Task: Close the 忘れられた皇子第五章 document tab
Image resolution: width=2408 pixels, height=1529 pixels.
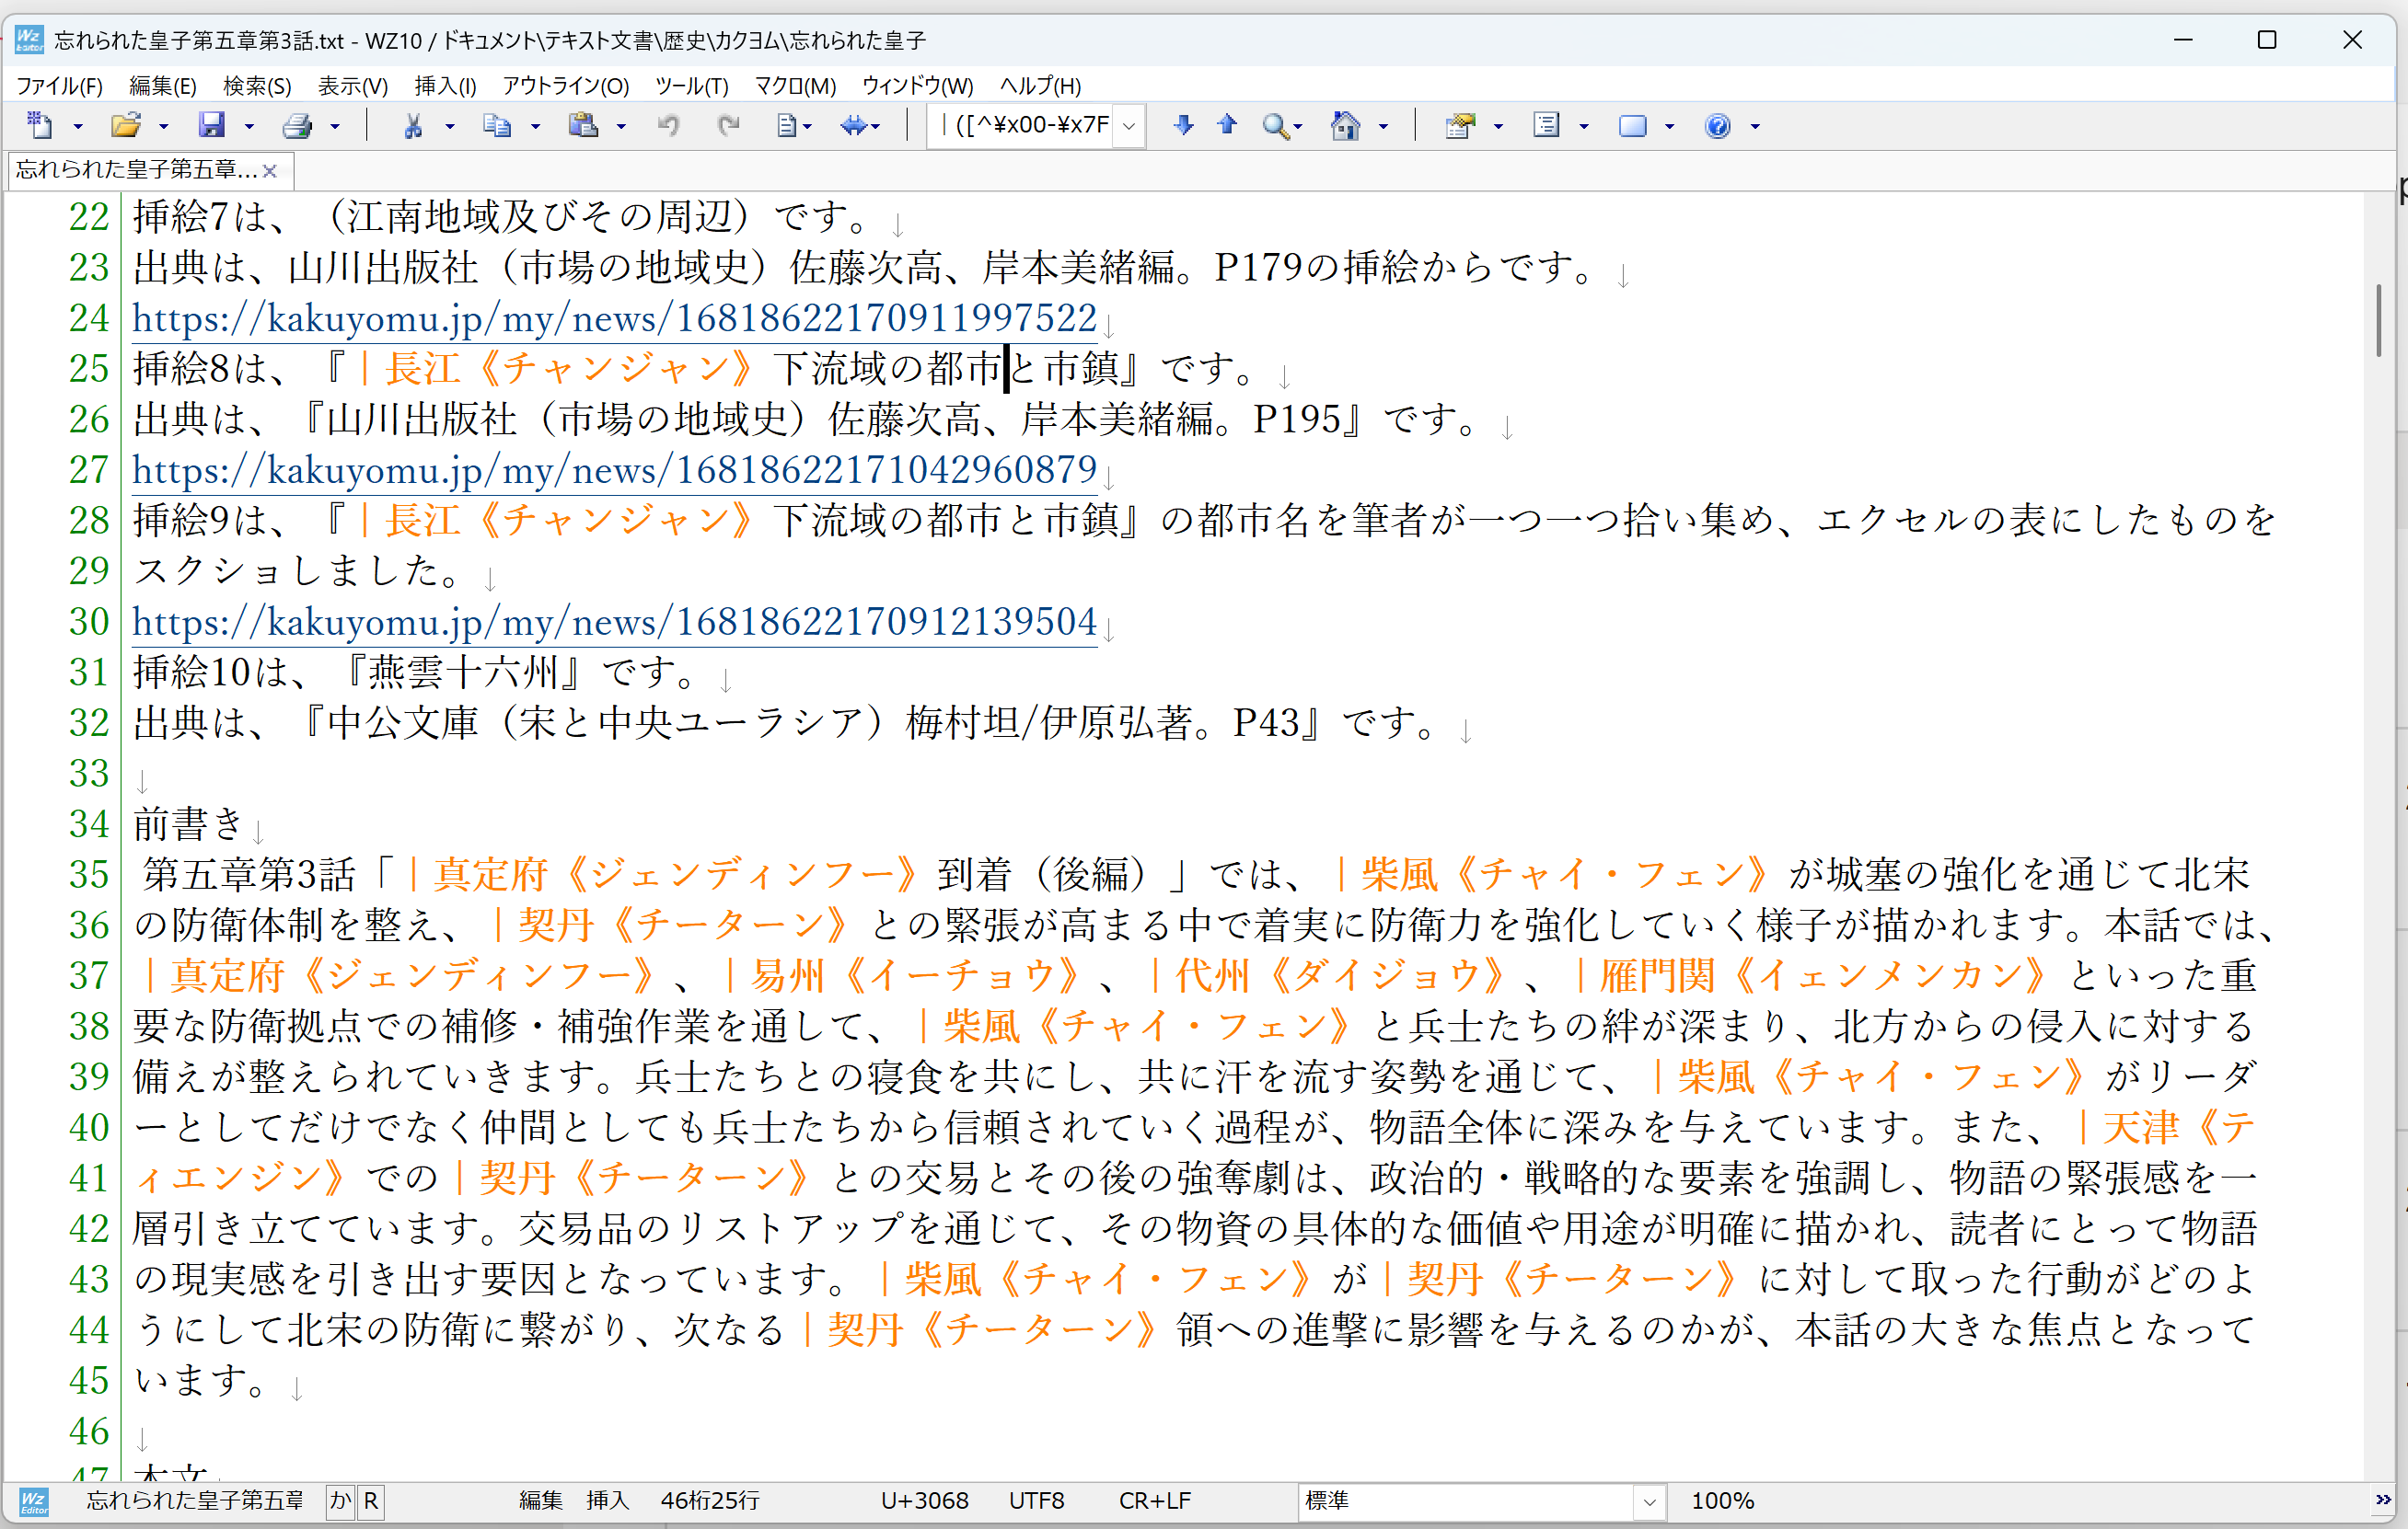Action: (269, 171)
